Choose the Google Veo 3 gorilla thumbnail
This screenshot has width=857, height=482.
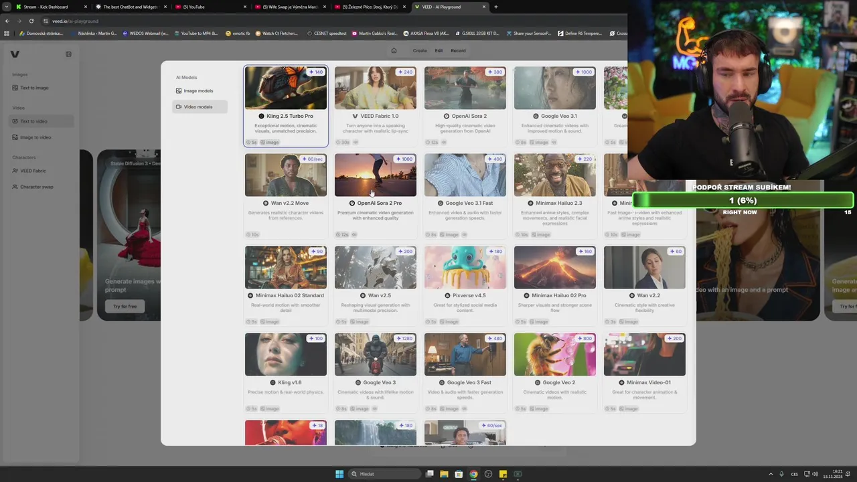coord(376,354)
